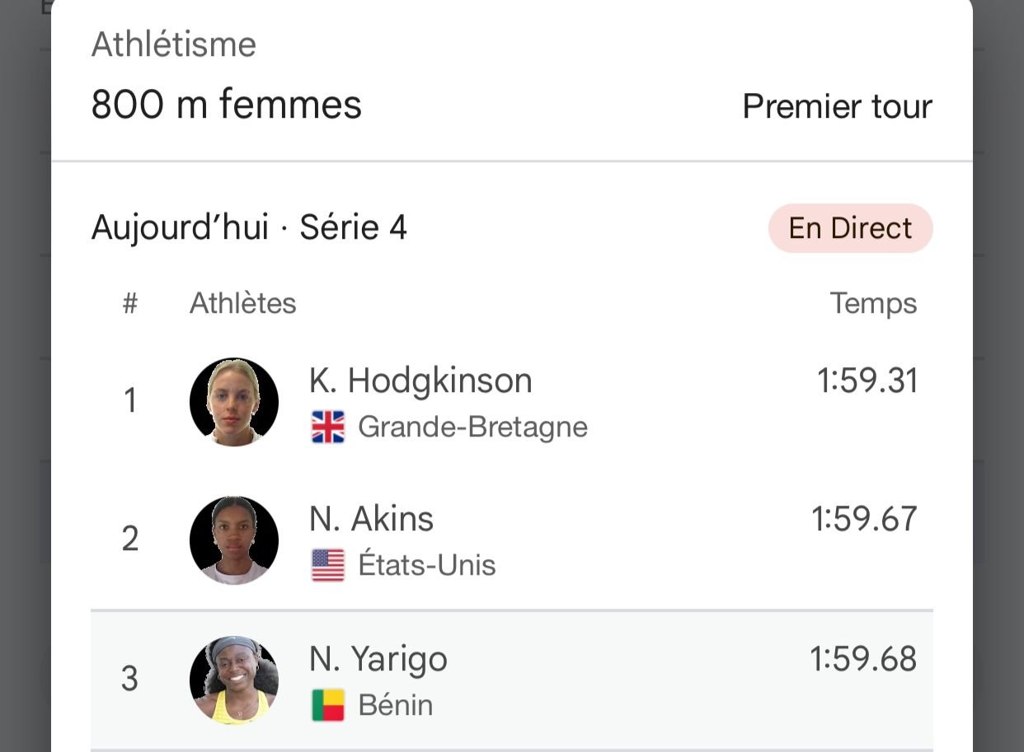Open N. Yarigo's profile photo

point(234,680)
